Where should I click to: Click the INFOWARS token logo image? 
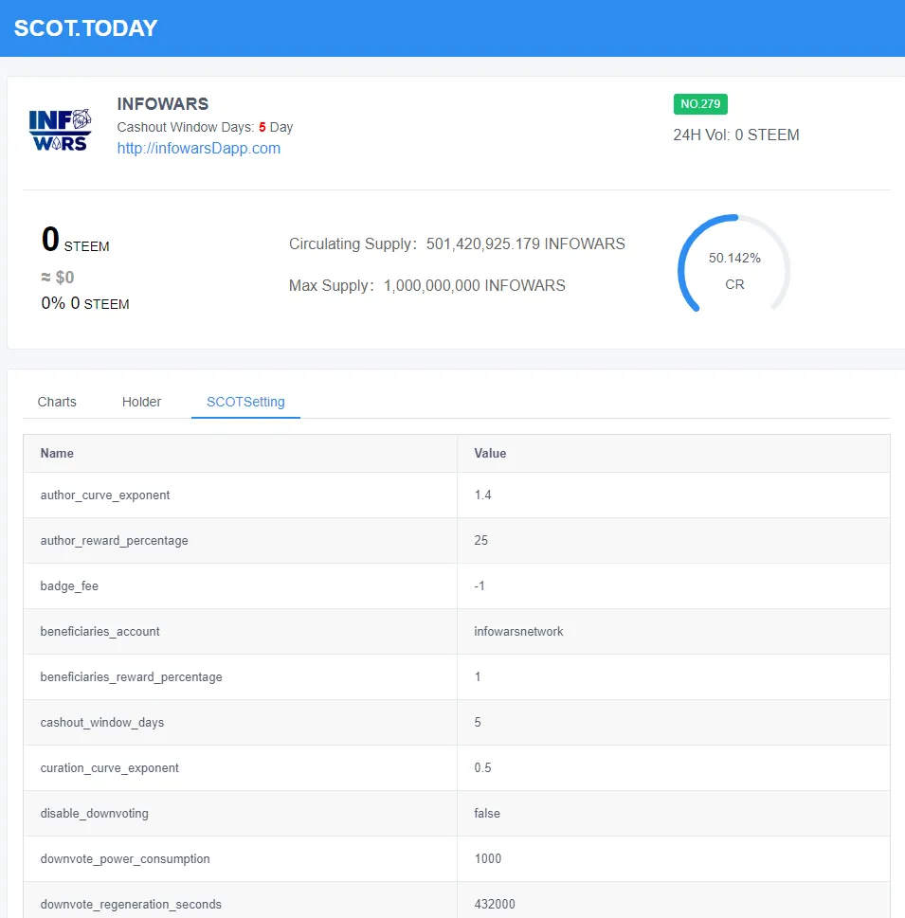[x=61, y=130]
